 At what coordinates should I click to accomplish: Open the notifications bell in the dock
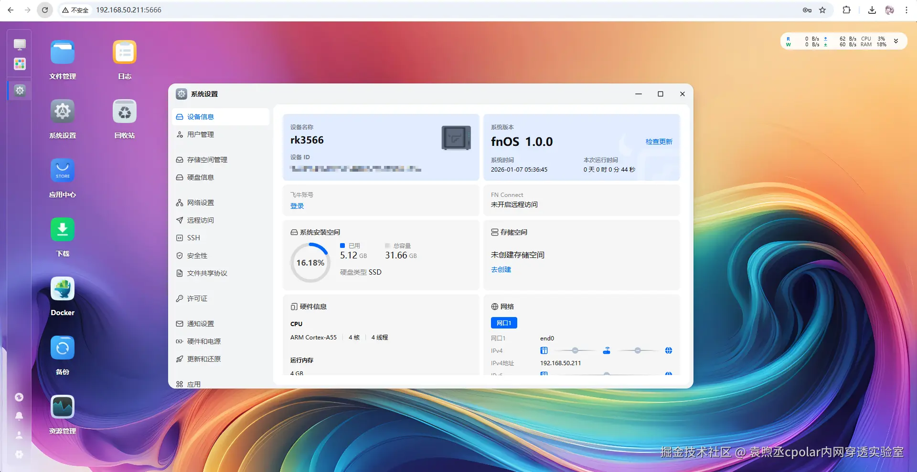click(x=19, y=416)
